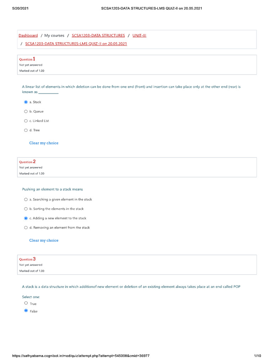The height and width of the screenshot is (364, 273).
Task: Select True for question 3
Action: 26,303
